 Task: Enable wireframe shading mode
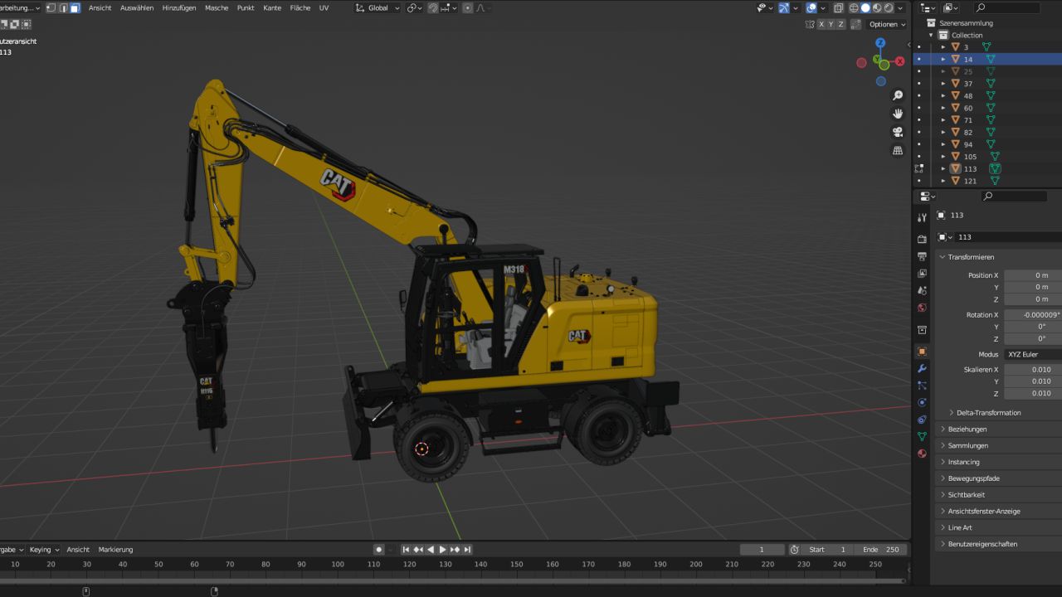click(x=854, y=7)
